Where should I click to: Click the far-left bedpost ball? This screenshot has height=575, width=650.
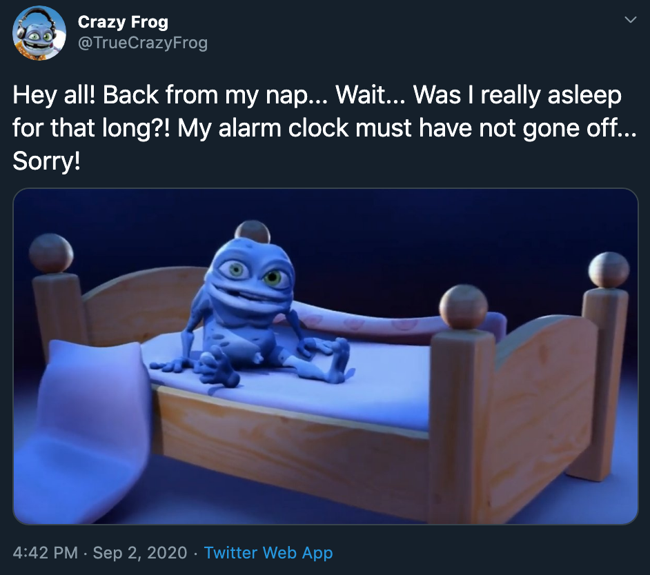tap(51, 252)
